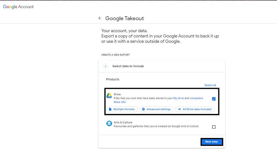Click the 'Favourites and galleries' description text
277x149 pixels.
[x=156, y=126]
